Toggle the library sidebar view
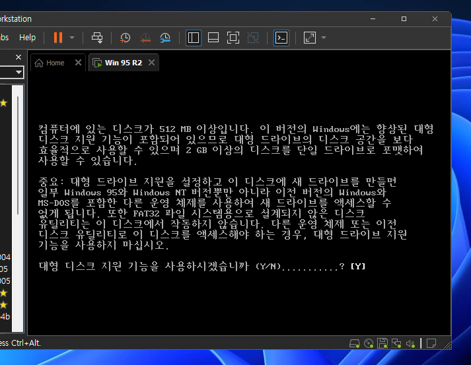 (194, 38)
